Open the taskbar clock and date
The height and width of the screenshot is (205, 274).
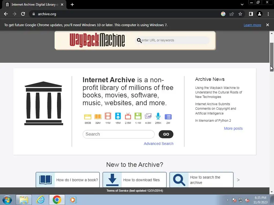260,200
